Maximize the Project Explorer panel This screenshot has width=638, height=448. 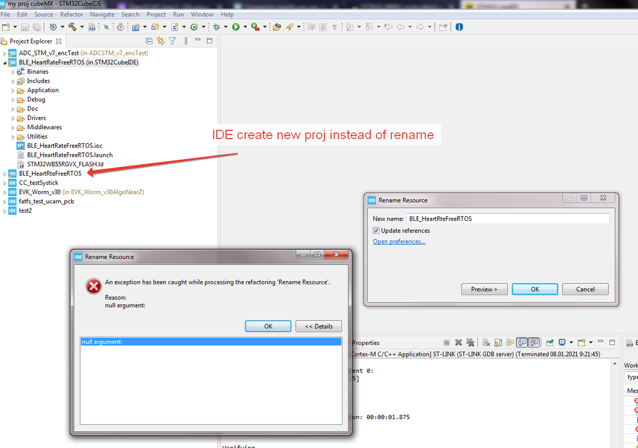point(210,41)
